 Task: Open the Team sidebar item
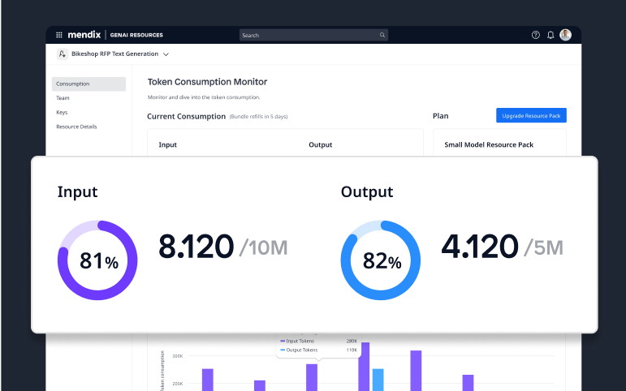click(x=63, y=98)
